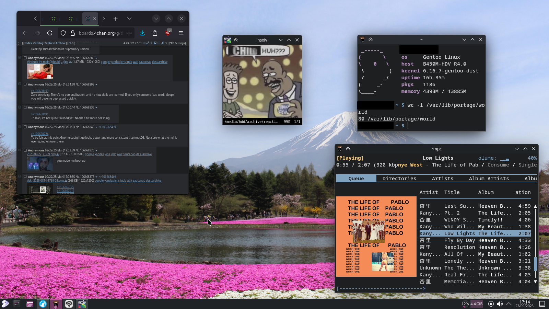Open uBlock Origin extension icon

(168, 33)
